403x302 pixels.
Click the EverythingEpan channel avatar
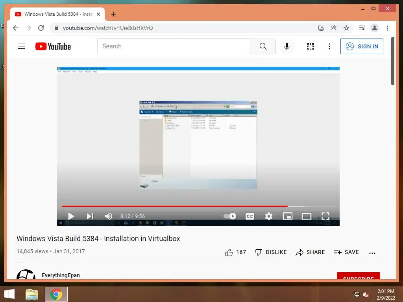[x=26, y=275]
